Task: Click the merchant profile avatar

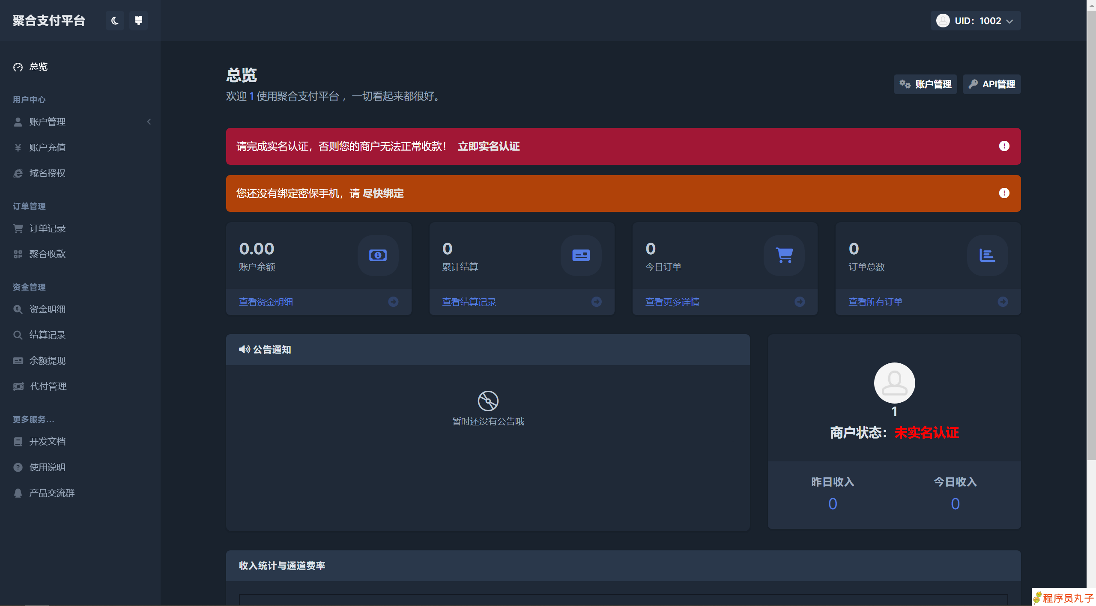Action: (x=894, y=383)
